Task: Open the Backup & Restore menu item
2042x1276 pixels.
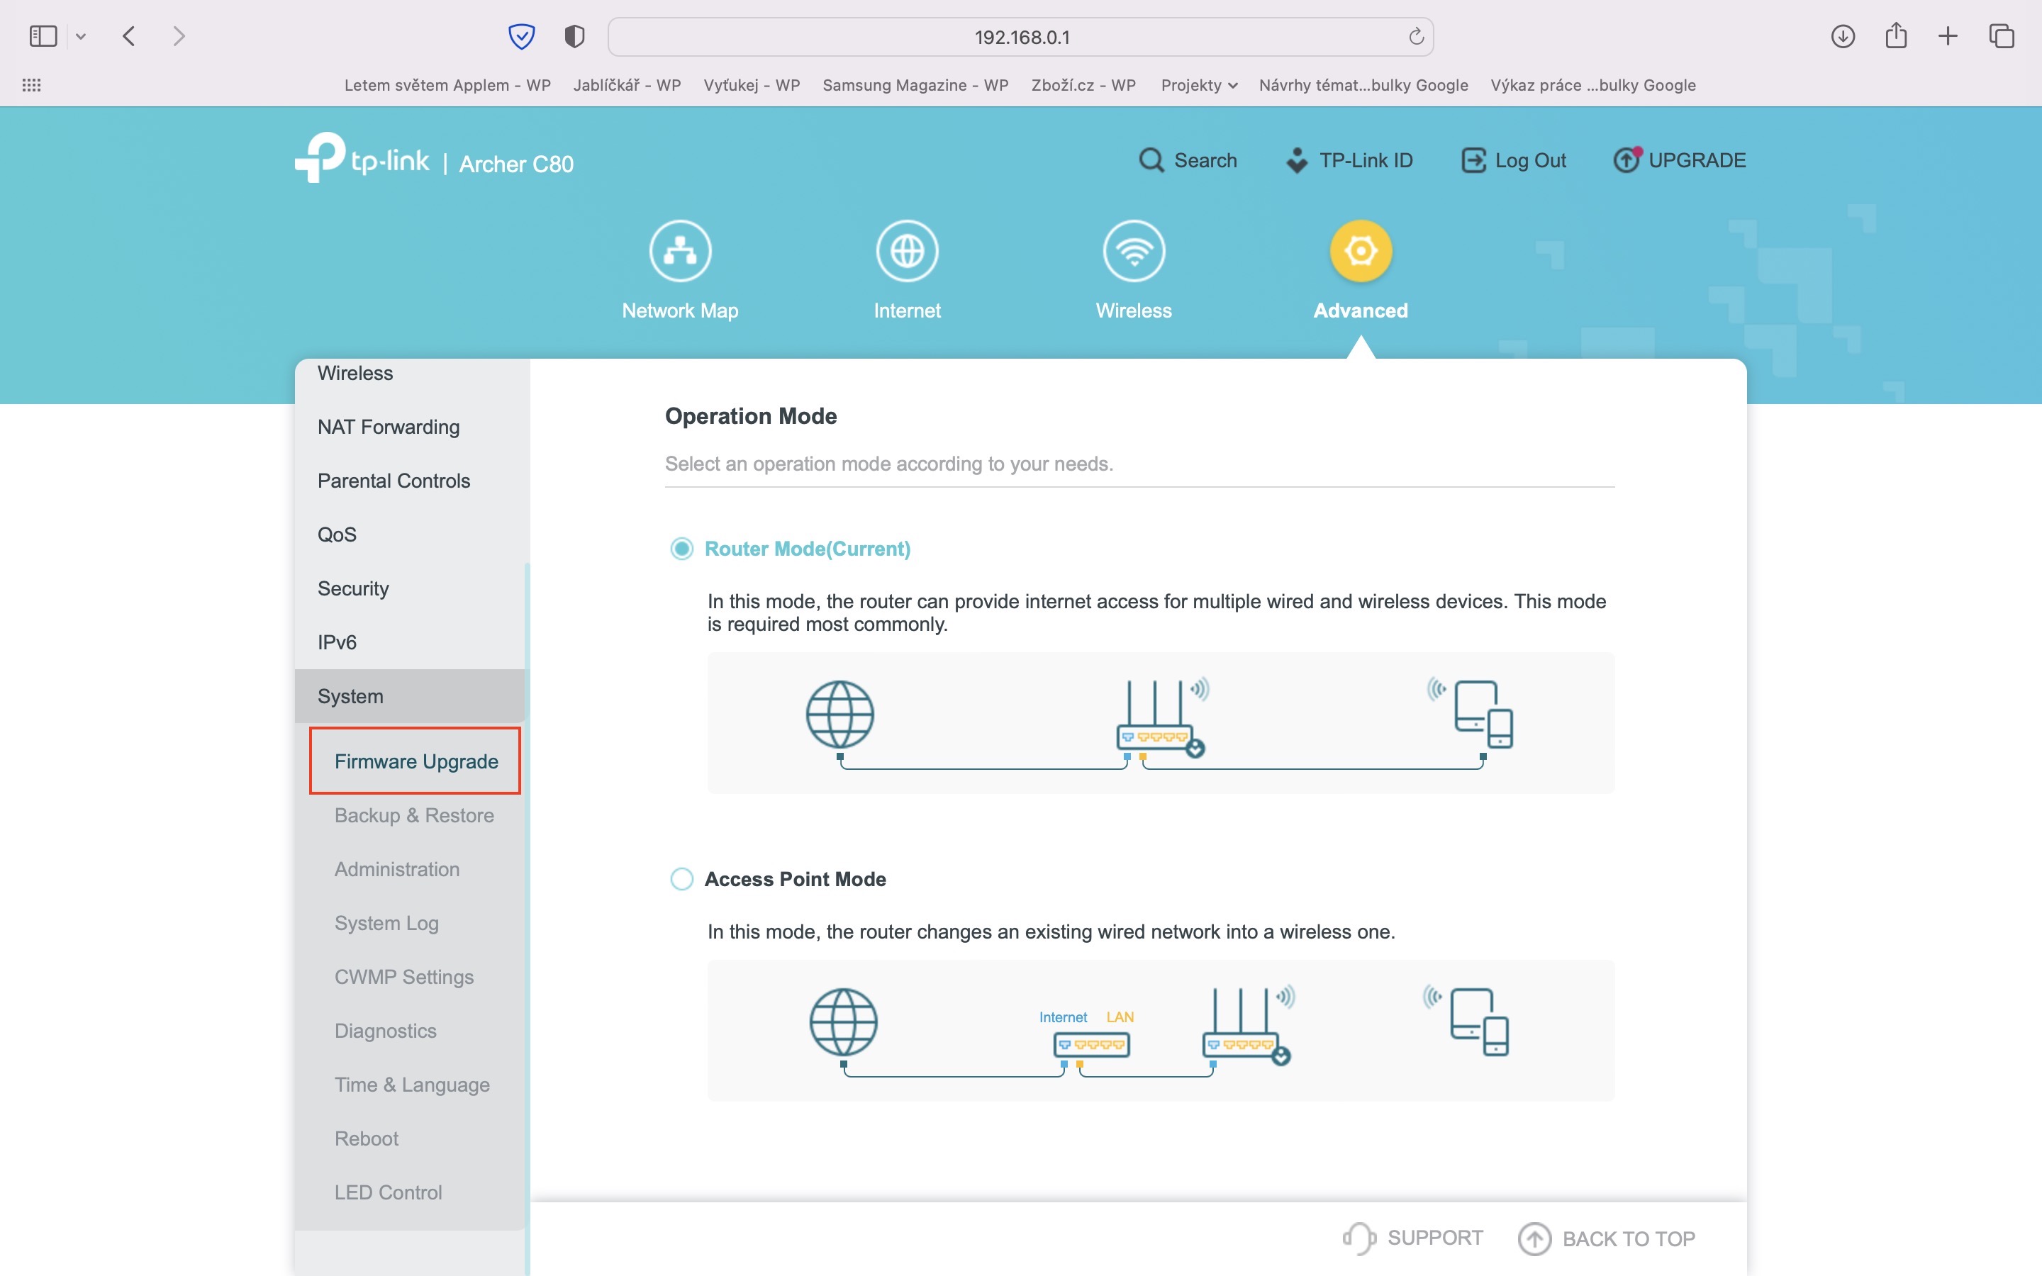Action: click(x=414, y=815)
